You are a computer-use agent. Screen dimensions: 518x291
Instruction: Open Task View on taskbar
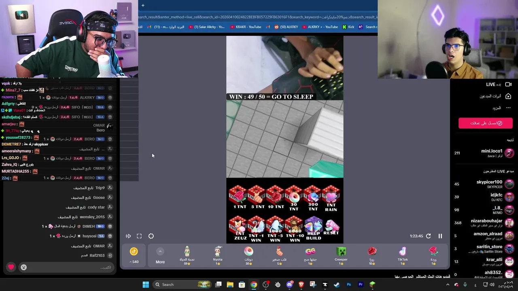[x=219, y=285]
